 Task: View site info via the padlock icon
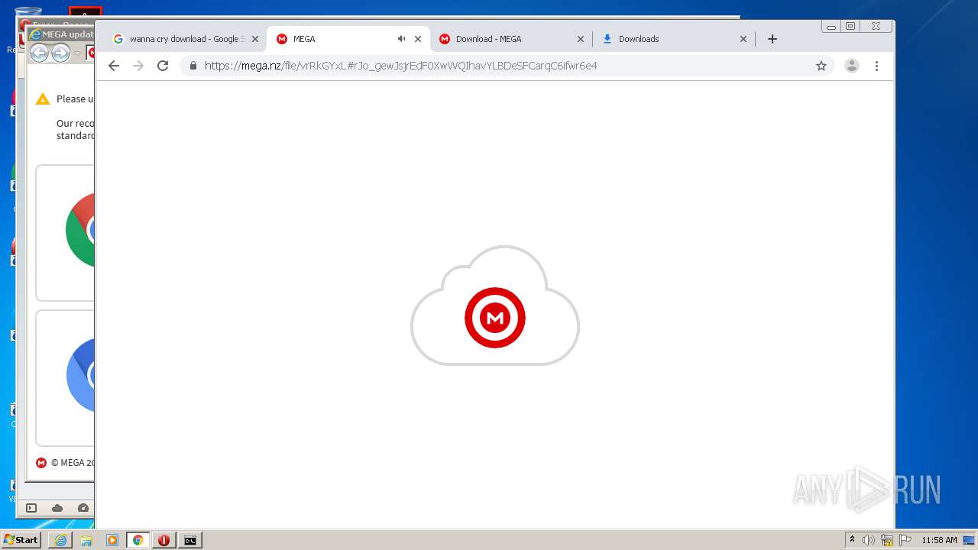[x=193, y=66]
